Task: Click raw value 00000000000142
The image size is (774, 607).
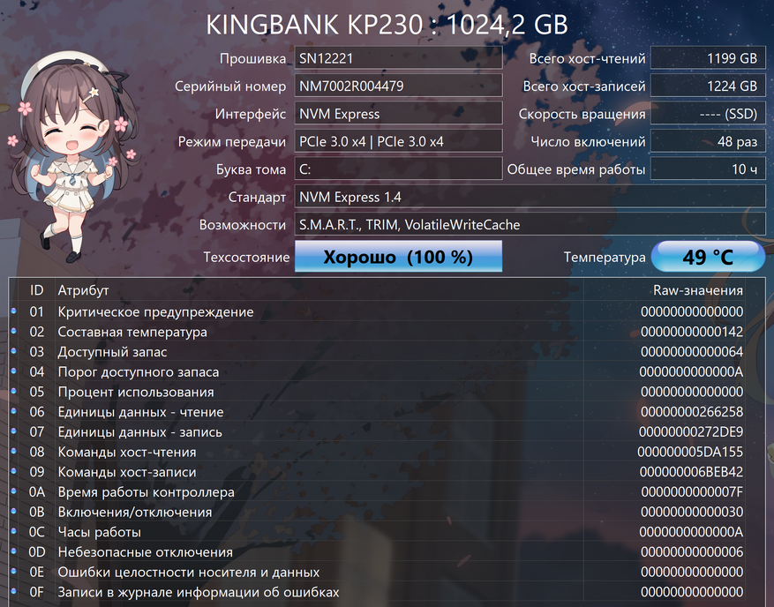Action: [x=692, y=332]
